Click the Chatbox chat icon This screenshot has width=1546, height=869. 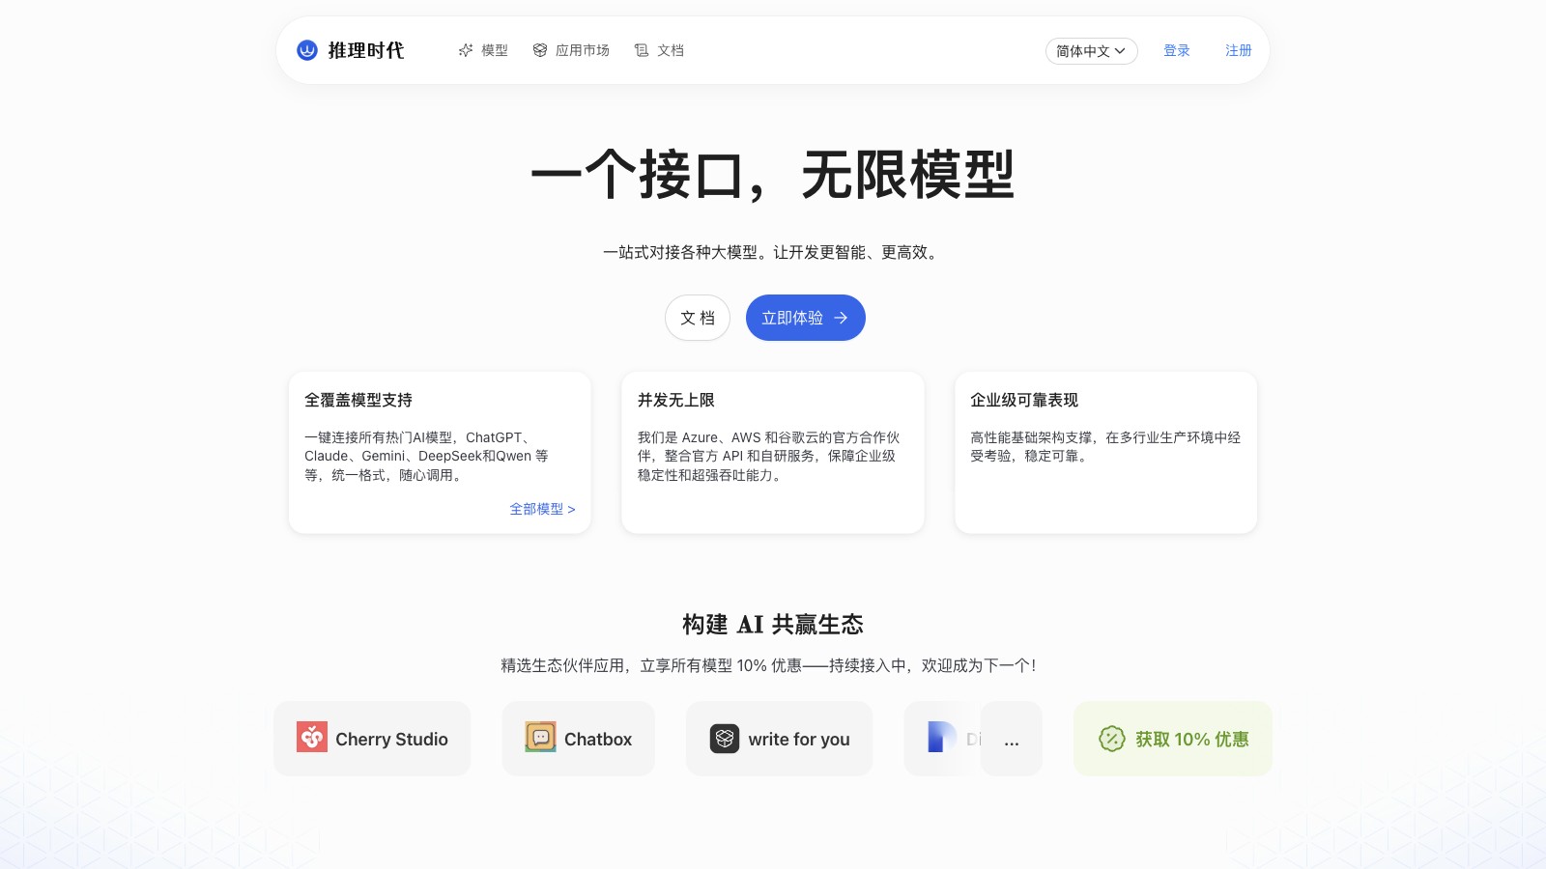pyautogui.click(x=540, y=738)
